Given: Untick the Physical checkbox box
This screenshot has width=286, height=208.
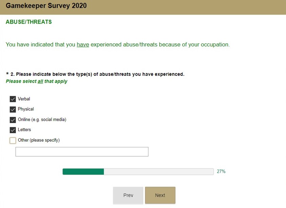Looking at the screenshot, I should pos(13,109).
